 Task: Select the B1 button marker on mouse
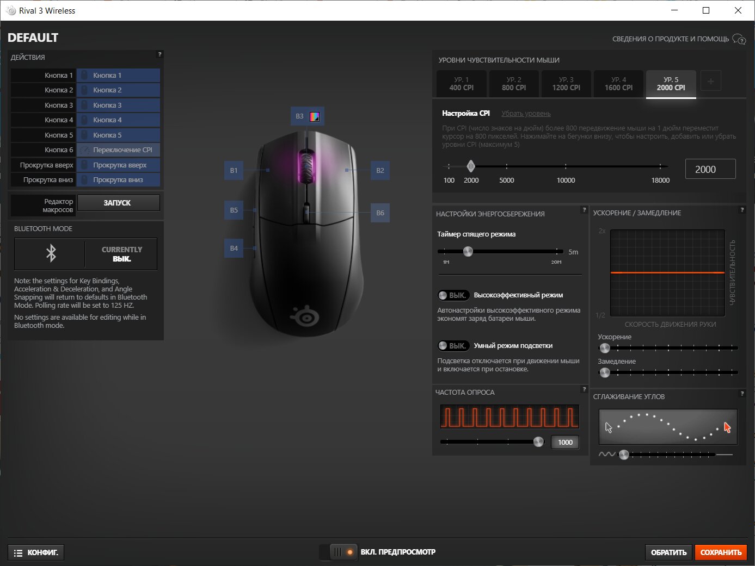click(234, 170)
